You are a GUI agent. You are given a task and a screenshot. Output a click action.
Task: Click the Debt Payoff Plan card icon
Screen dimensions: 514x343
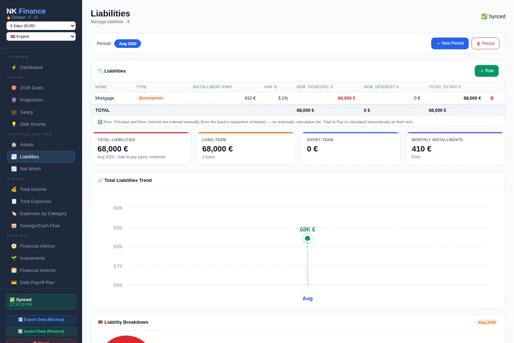pyautogui.click(x=14, y=283)
